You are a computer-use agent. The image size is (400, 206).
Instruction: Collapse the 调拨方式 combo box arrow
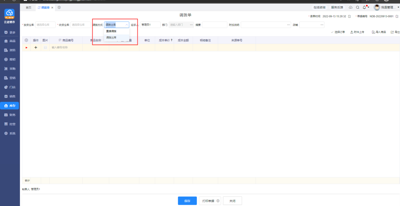click(127, 25)
